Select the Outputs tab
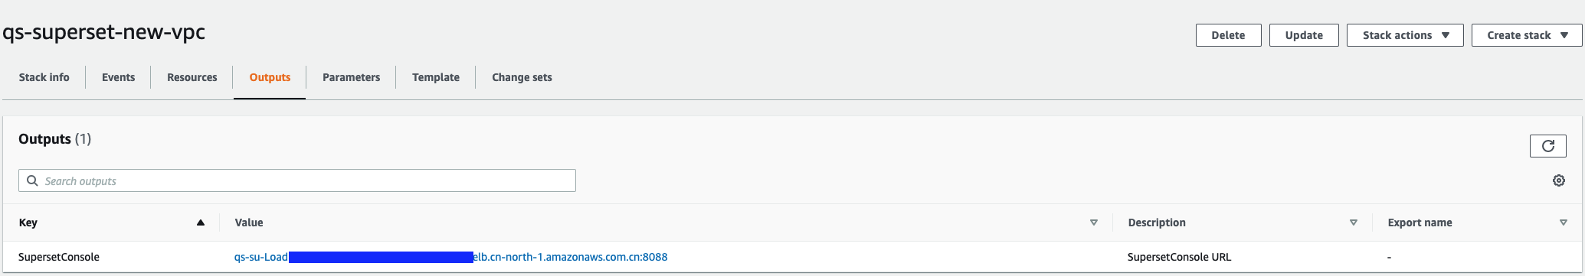 [270, 77]
